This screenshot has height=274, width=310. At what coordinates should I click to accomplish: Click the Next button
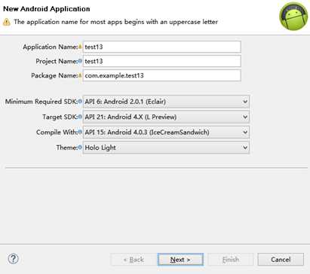(180, 260)
